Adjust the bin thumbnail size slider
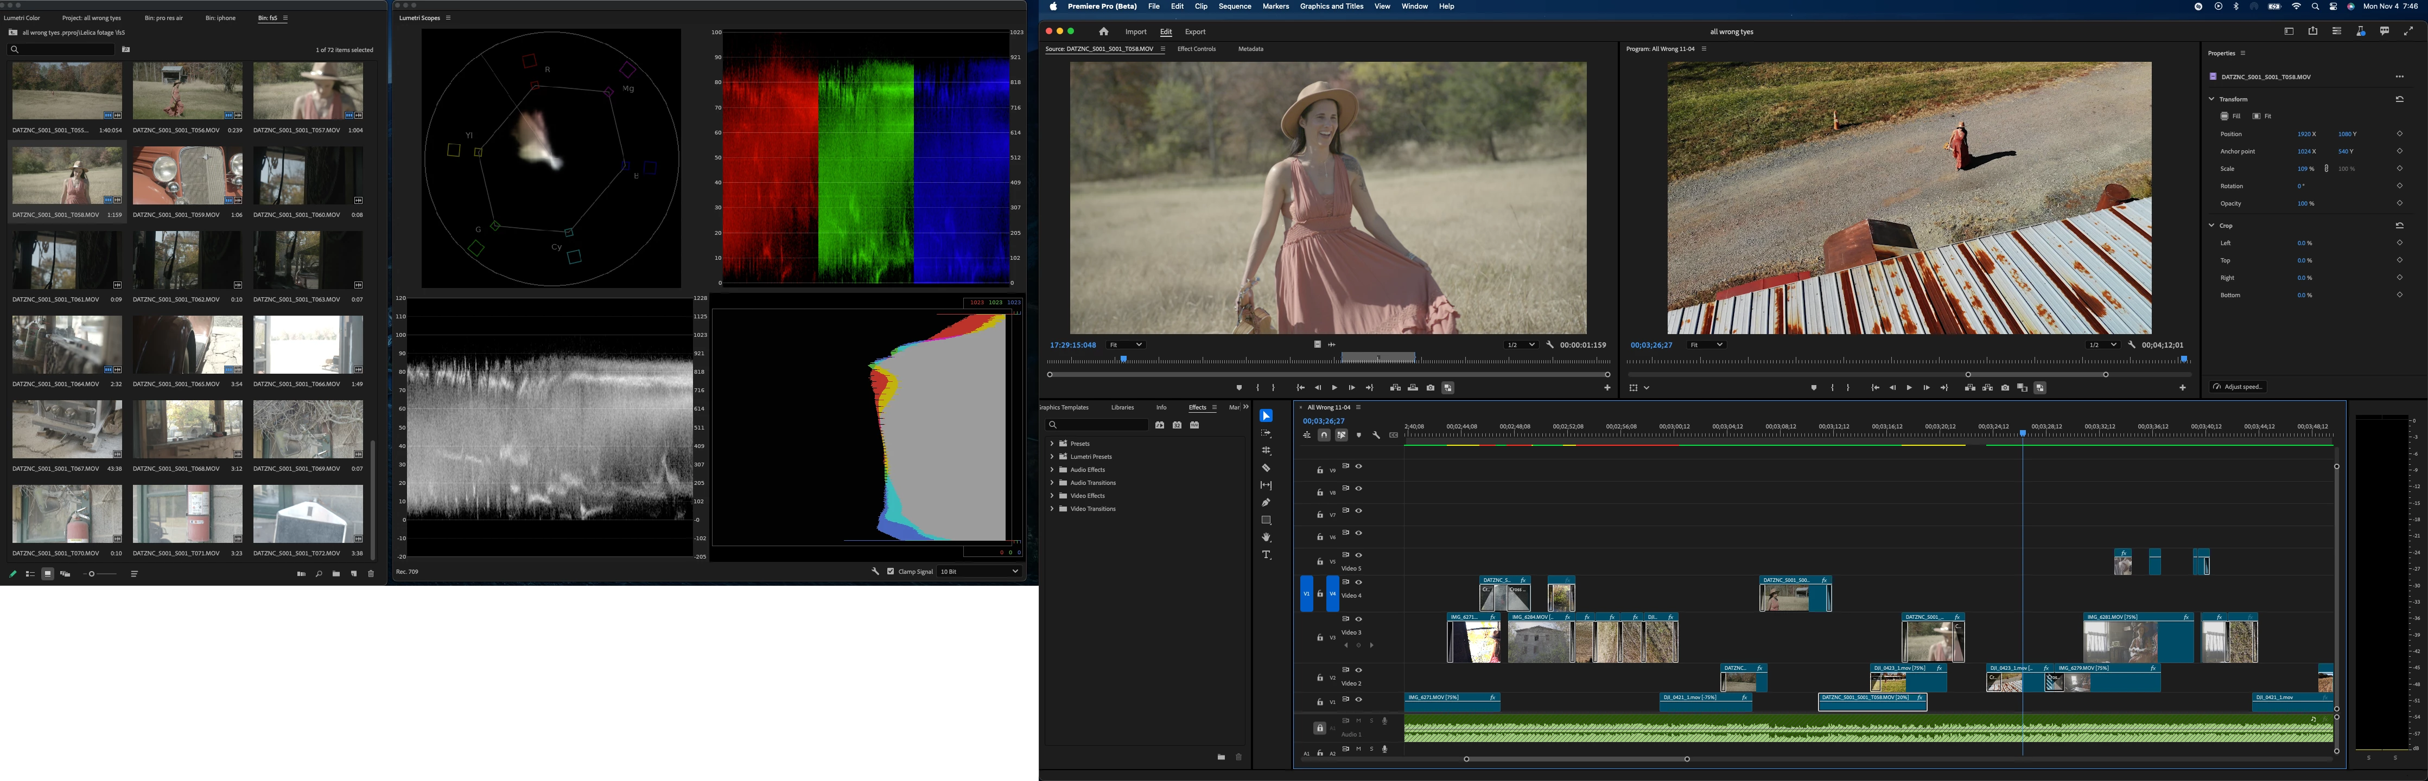2428x781 pixels. point(92,574)
